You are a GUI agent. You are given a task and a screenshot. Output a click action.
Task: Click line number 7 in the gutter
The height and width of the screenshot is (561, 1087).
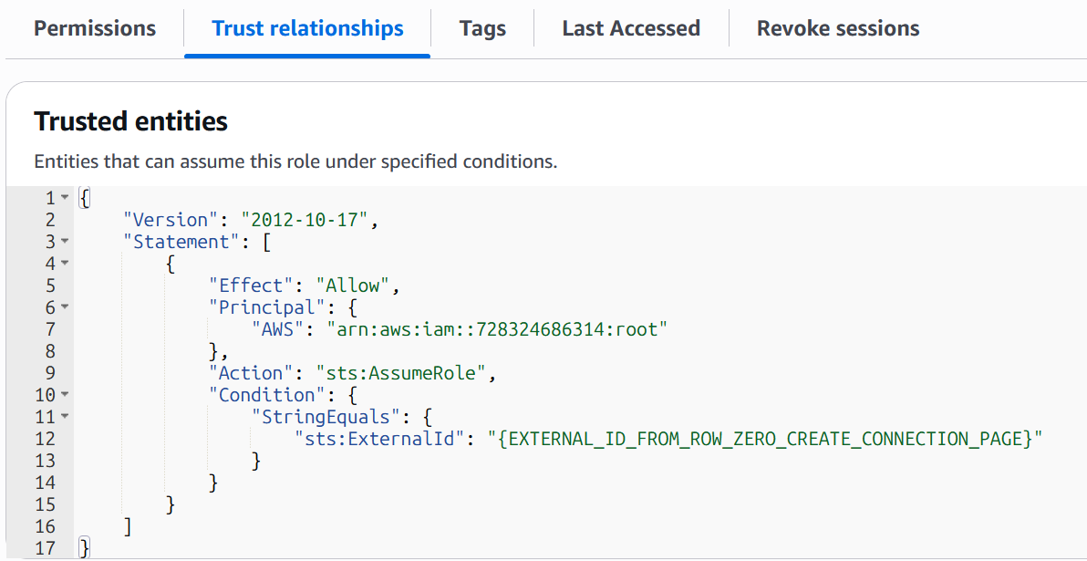tap(50, 329)
